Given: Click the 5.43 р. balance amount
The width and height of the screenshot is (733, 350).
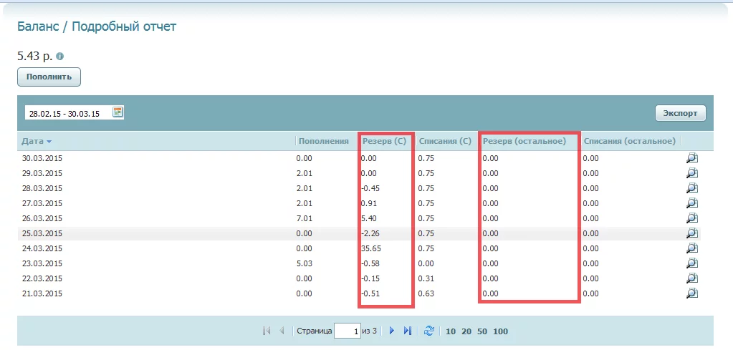Looking at the screenshot, I should point(35,57).
